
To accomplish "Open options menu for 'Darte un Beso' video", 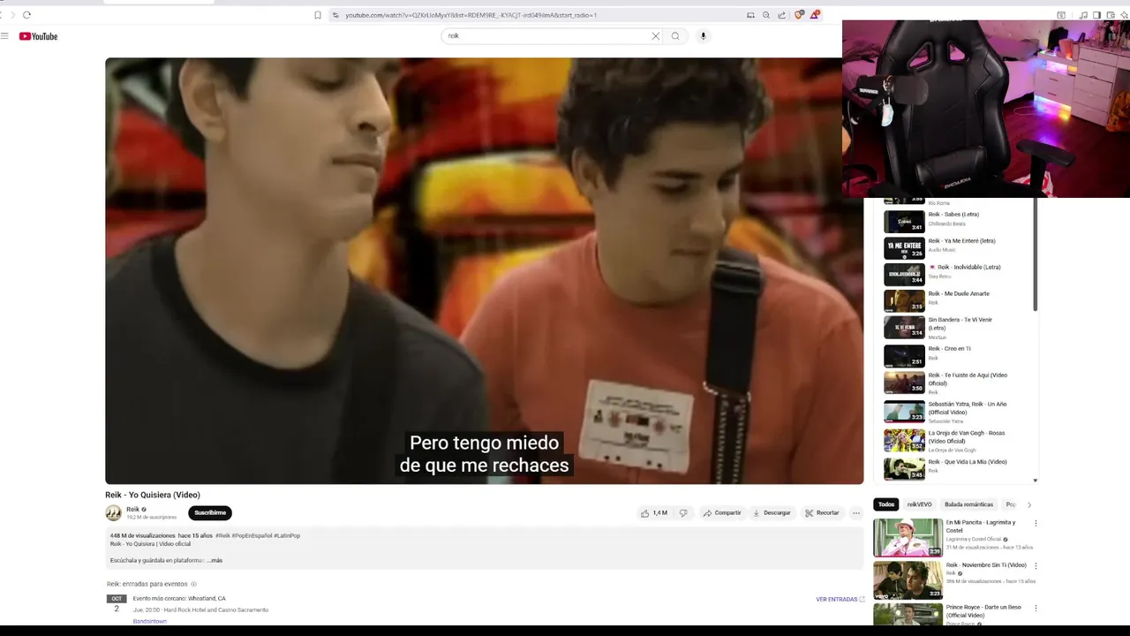I will (x=1036, y=608).
